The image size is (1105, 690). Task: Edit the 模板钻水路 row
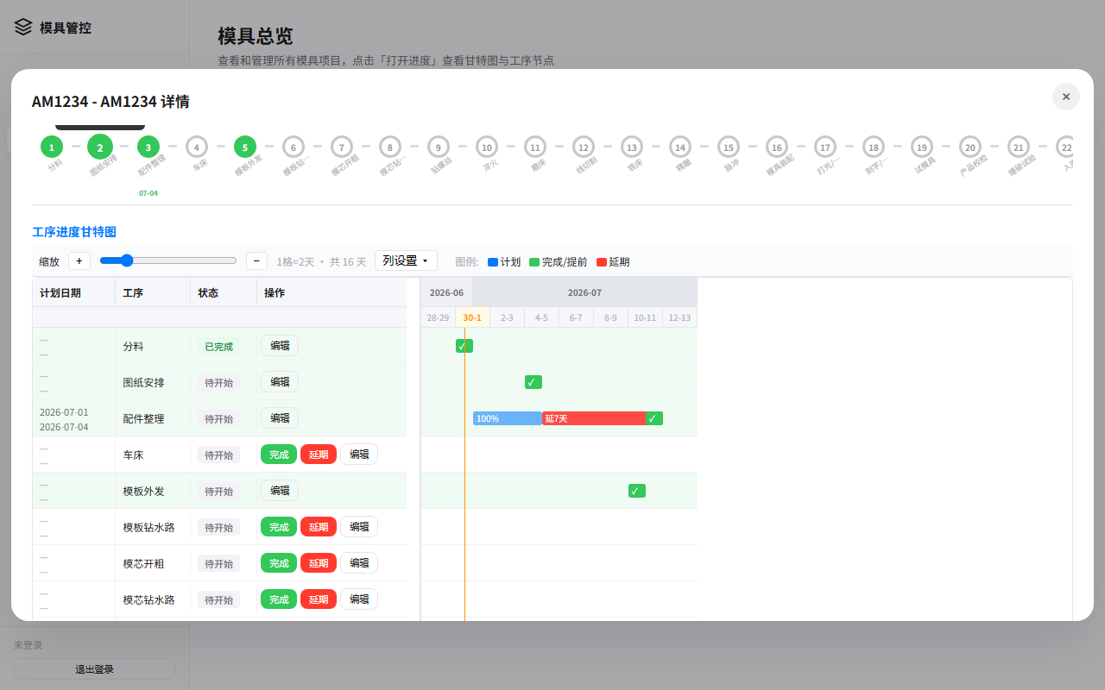(359, 527)
